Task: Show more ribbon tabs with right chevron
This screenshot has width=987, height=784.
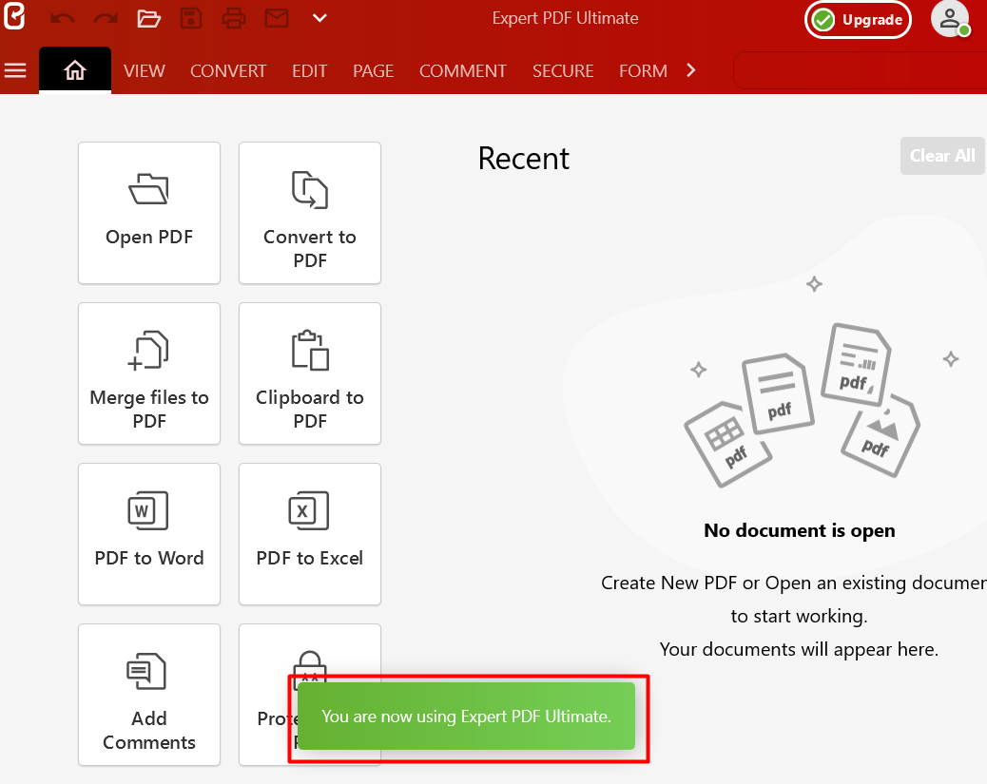Action: point(691,69)
